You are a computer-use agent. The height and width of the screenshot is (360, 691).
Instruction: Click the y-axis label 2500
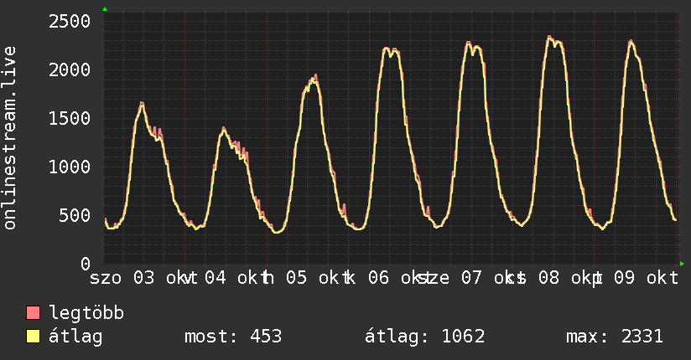click(70, 22)
